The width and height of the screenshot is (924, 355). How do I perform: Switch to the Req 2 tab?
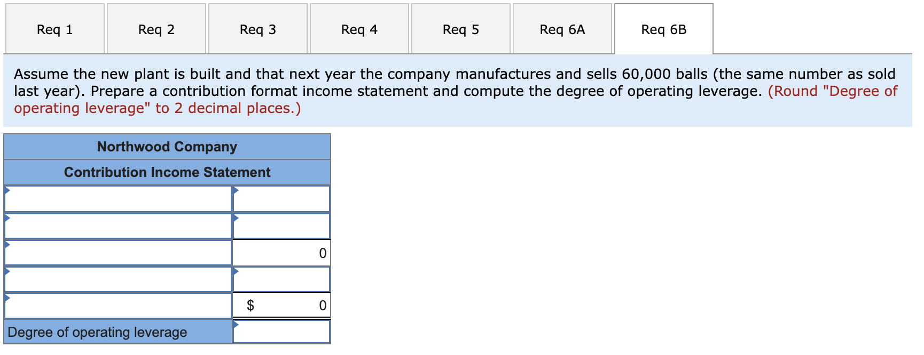(155, 29)
